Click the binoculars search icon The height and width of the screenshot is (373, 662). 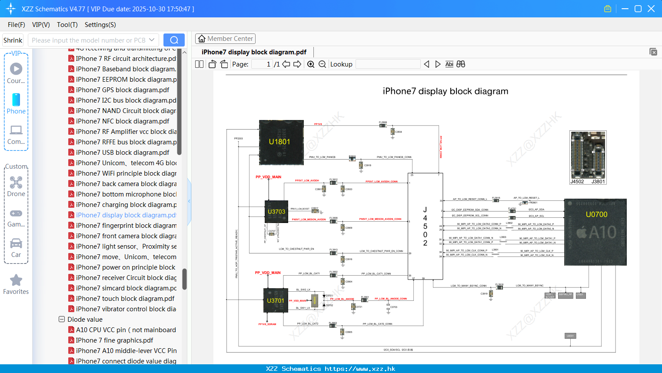click(461, 64)
